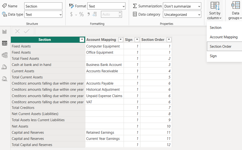Viewport: 242px width, 150px height.
Task: Open Account Mapping column filter dropdown
Action: click(x=121, y=40)
